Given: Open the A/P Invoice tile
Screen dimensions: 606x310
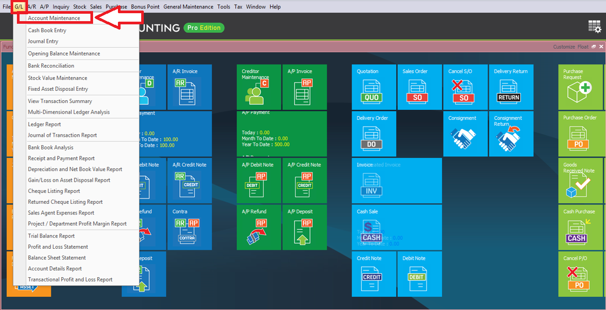Looking at the screenshot, I should tap(304, 87).
